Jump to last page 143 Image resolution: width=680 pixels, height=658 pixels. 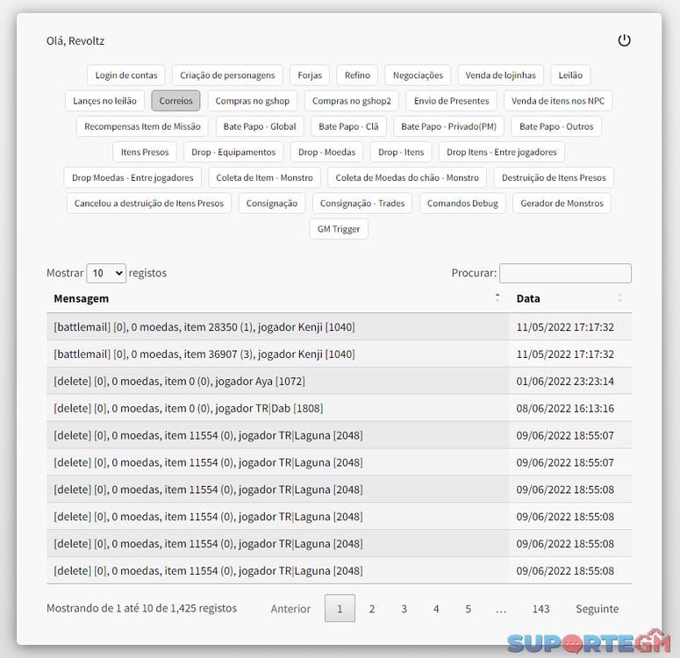click(x=540, y=609)
